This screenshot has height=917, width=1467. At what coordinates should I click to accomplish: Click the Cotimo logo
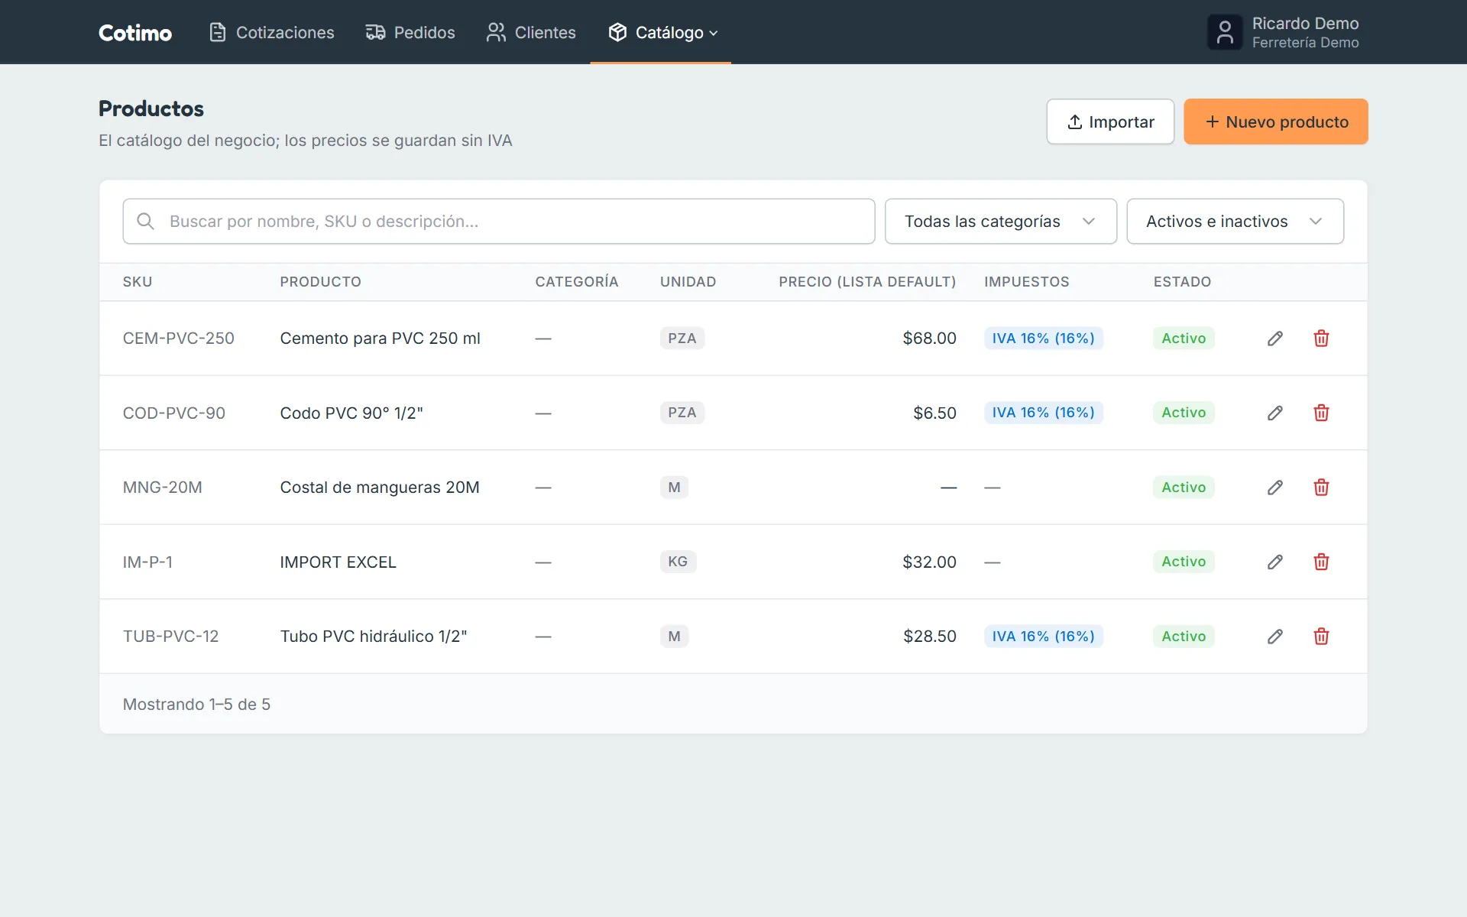(135, 33)
